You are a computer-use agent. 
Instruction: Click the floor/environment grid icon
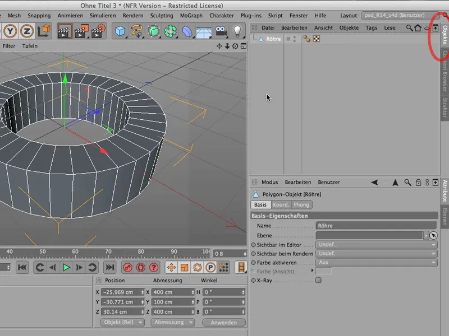[203, 31]
